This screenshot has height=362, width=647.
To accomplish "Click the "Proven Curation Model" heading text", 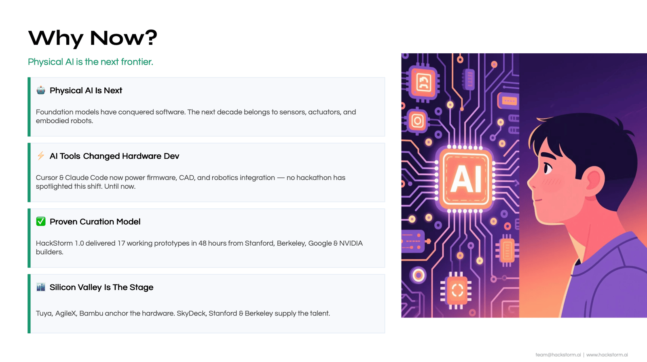I will (x=95, y=222).
